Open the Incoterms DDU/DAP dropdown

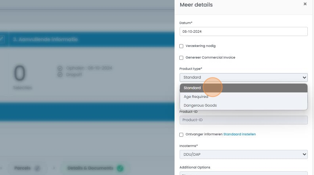(244, 155)
